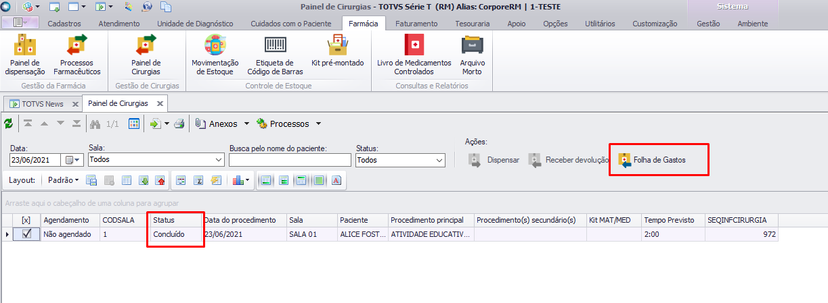Click the copy pages icon in the title bar toolbar
Viewport: 828px width, 303px height.
[x=166, y=7]
